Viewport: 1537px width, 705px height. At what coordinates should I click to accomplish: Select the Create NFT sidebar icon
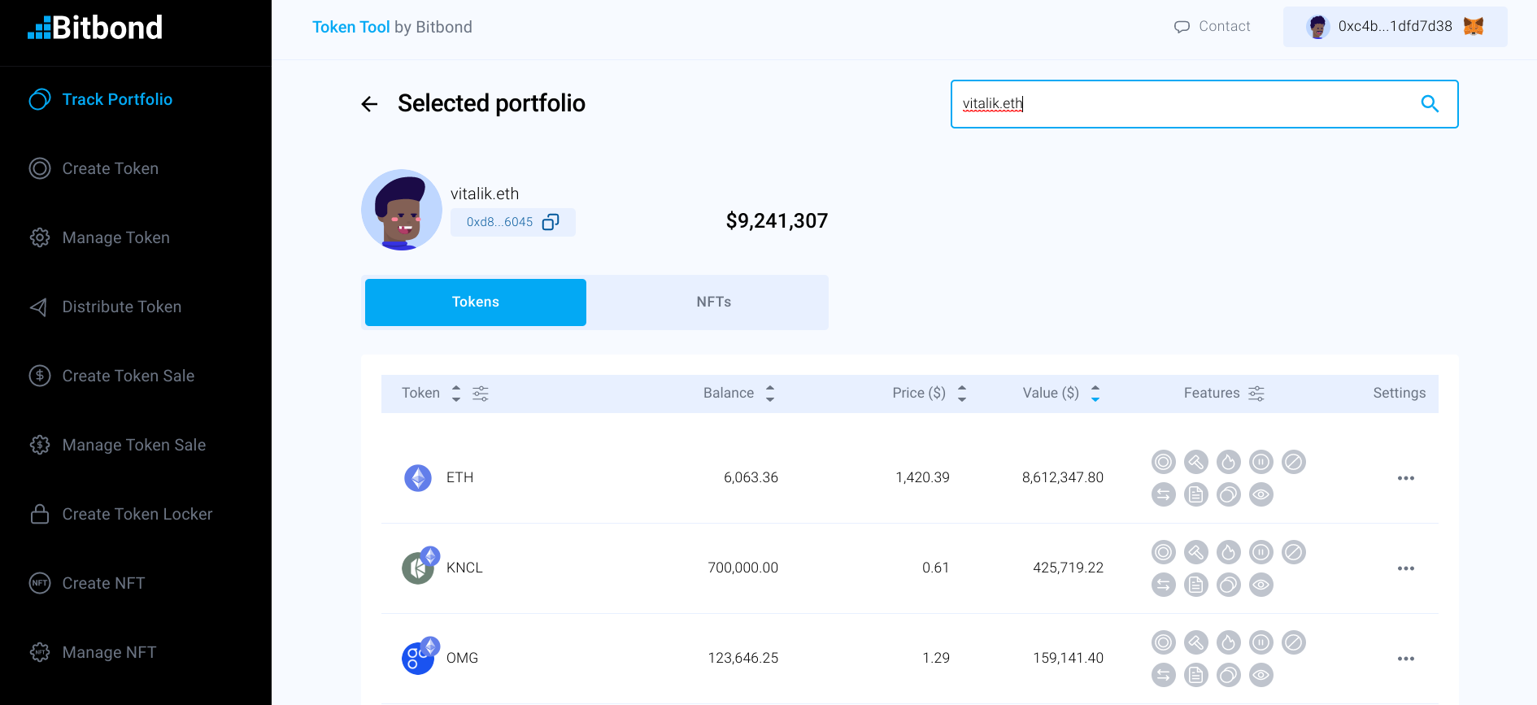click(x=39, y=583)
